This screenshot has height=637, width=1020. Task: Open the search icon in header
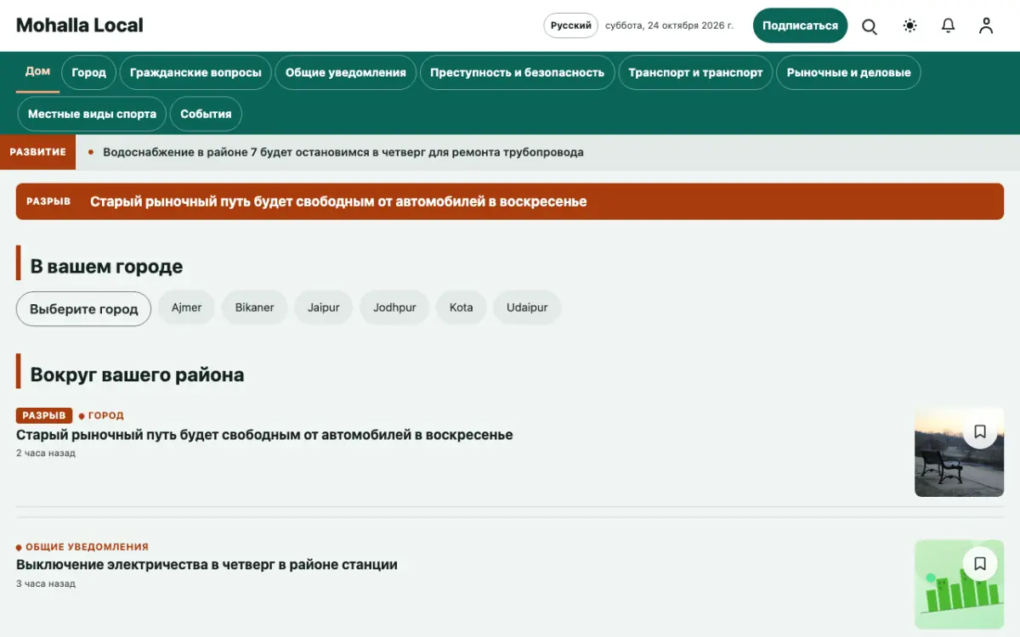(x=870, y=26)
